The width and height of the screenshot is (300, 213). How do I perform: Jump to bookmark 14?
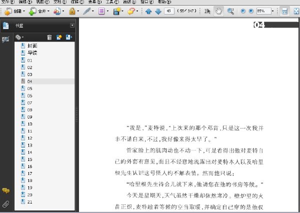click(29, 152)
